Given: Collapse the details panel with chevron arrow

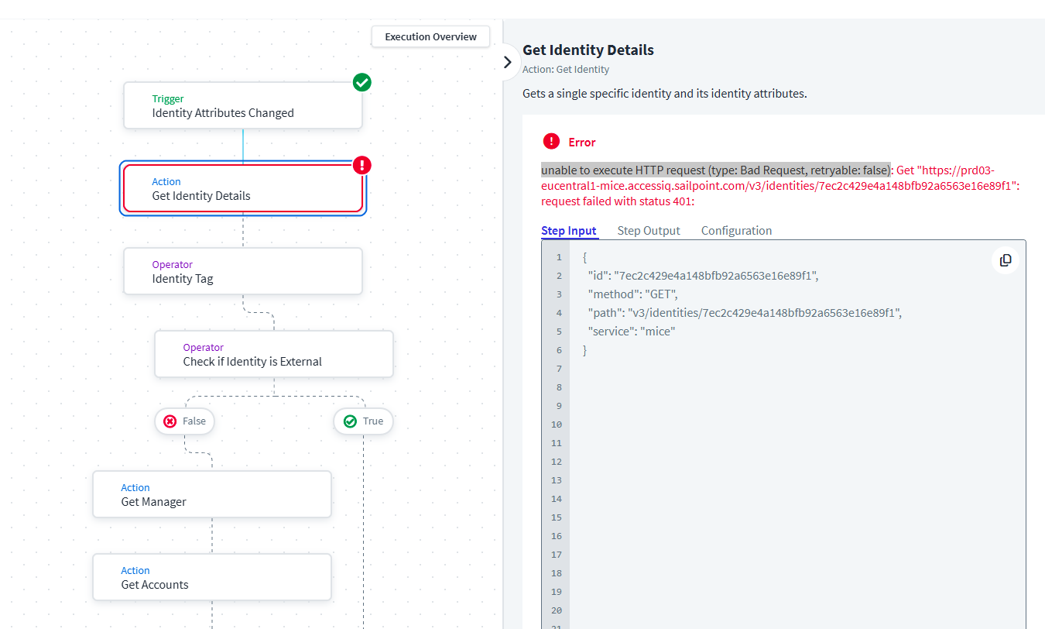Looking at the screenshot, I should tap(507, 62).
